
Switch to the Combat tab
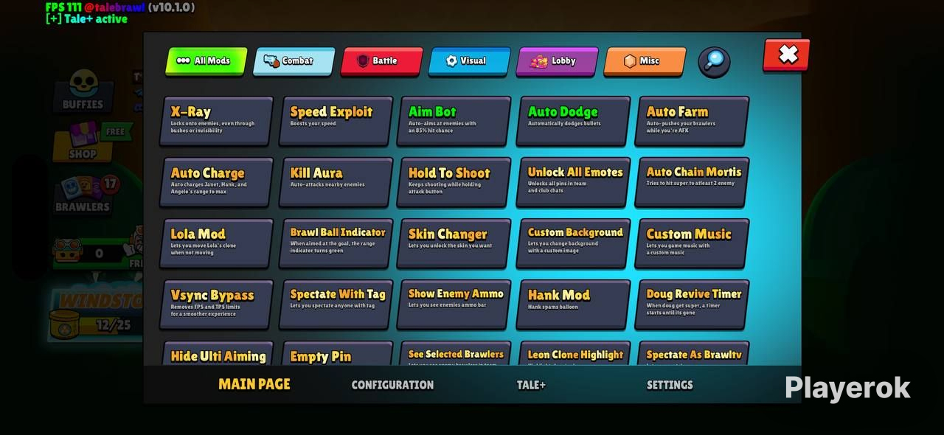coord(294,61)
